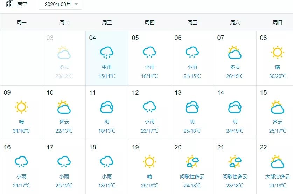Click the 阴 overcast icon on day 11
293x194 pixels.
tap(107, 107)
